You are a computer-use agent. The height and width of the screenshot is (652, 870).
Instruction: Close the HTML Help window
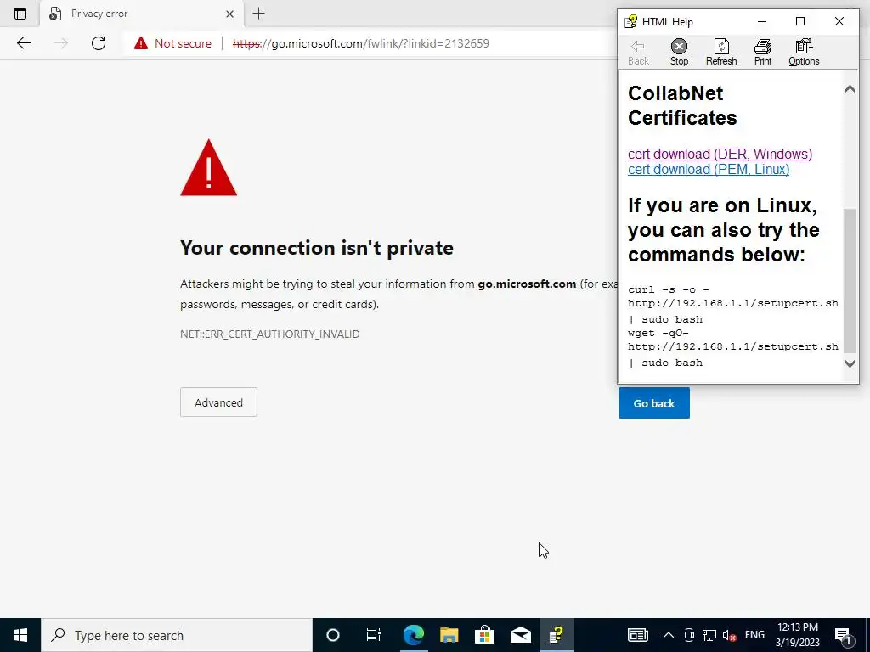point(839,21)
